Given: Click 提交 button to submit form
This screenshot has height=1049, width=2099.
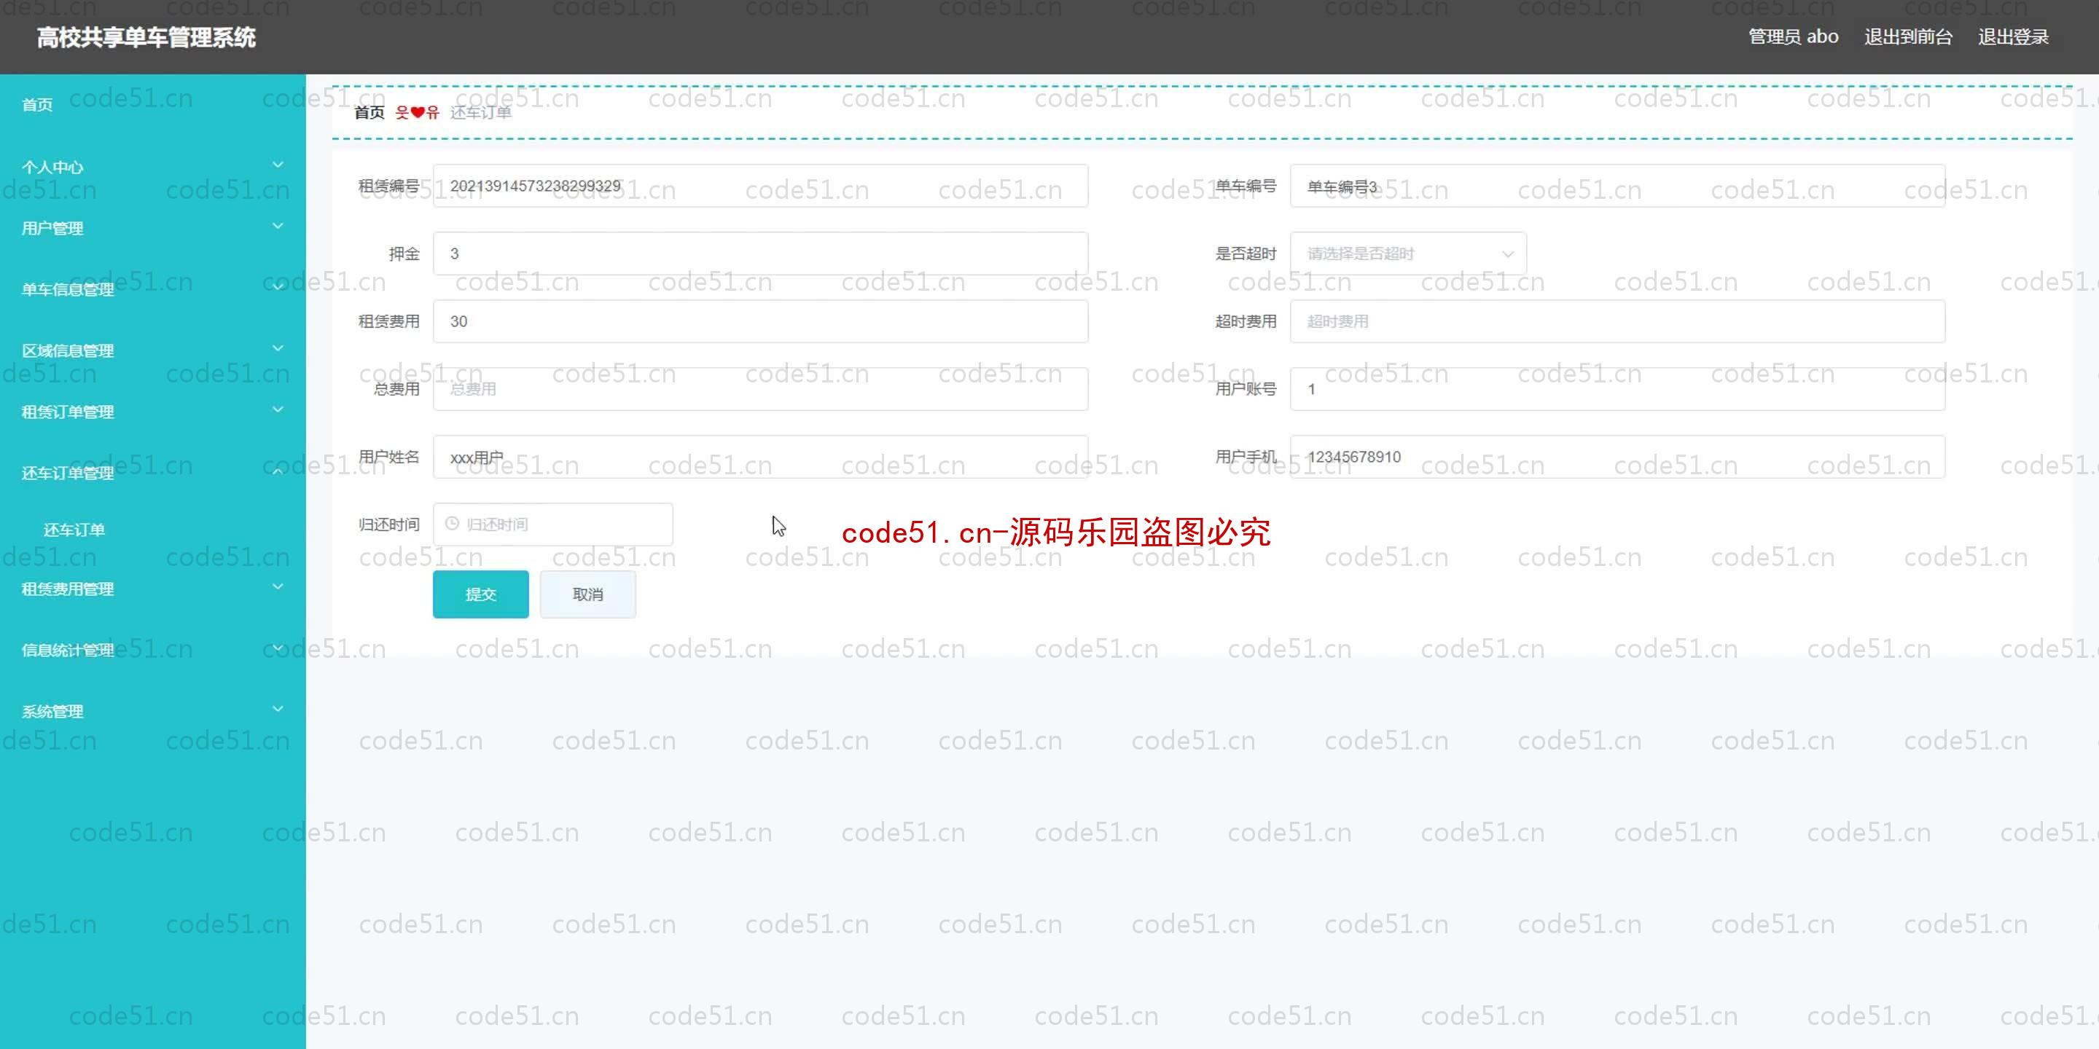Looking at the screenshot, I should 480,594.
